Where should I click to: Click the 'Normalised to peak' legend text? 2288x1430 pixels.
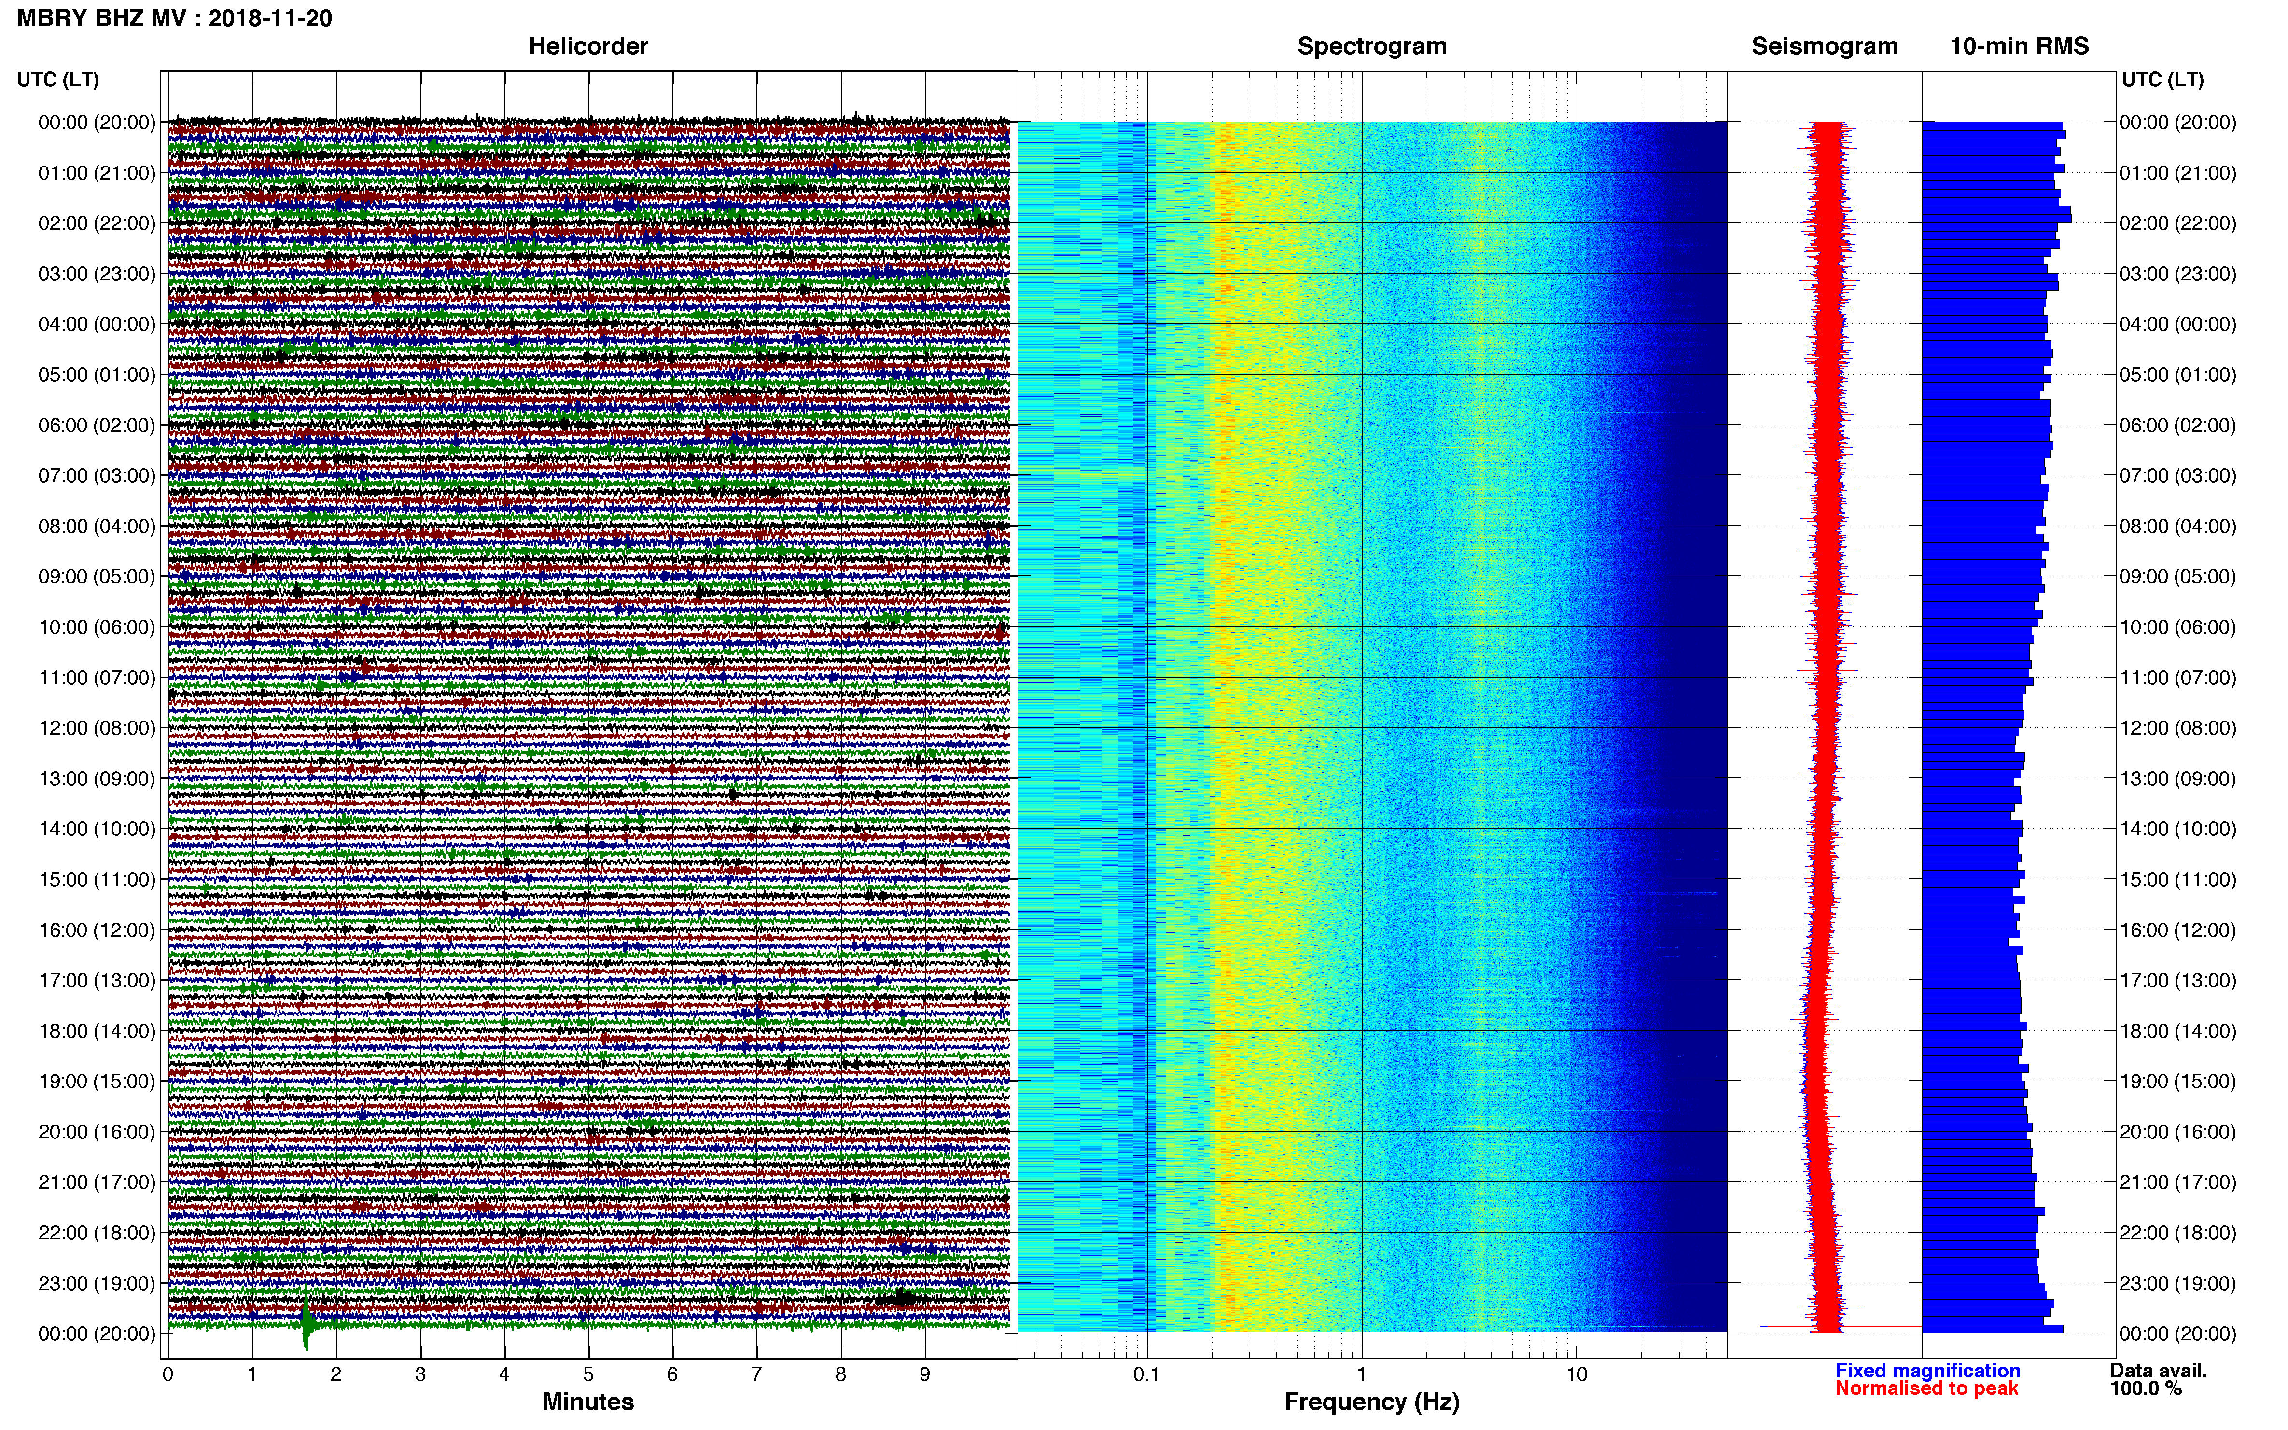(1926, 1388)
